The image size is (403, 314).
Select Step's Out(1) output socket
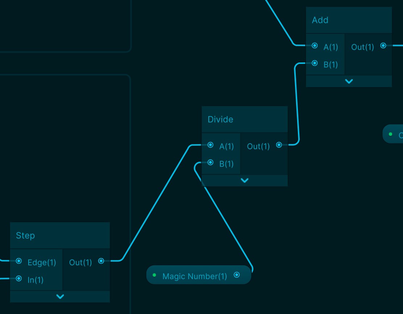101,261
